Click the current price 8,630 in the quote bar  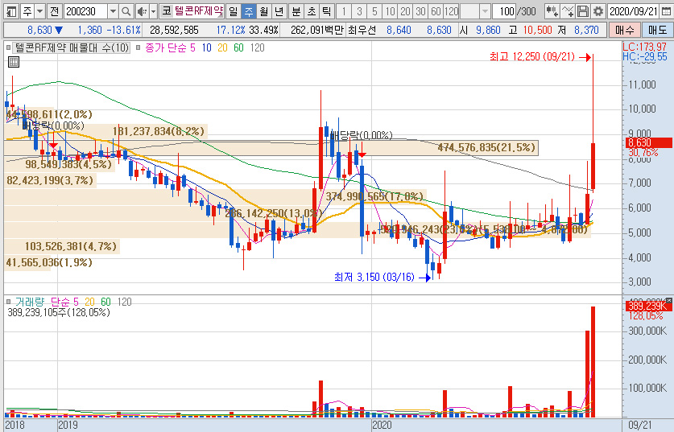click(x=39, y=30)
